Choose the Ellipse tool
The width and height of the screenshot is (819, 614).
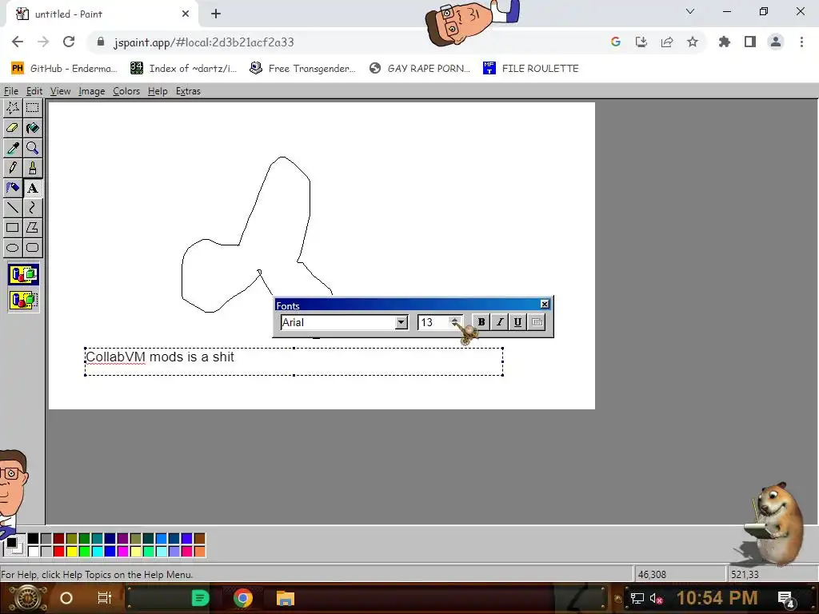coord(13,248)
